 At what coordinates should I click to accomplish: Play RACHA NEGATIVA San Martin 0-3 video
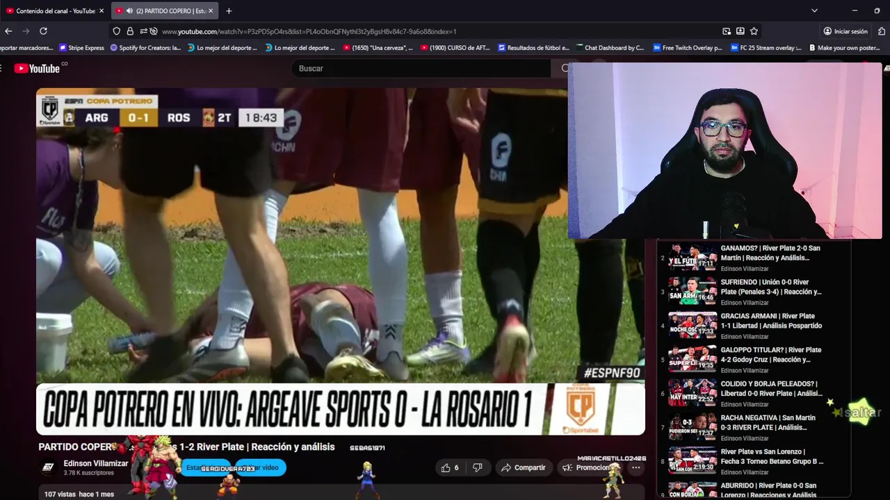pyautogui.click(x=754, y=427)
